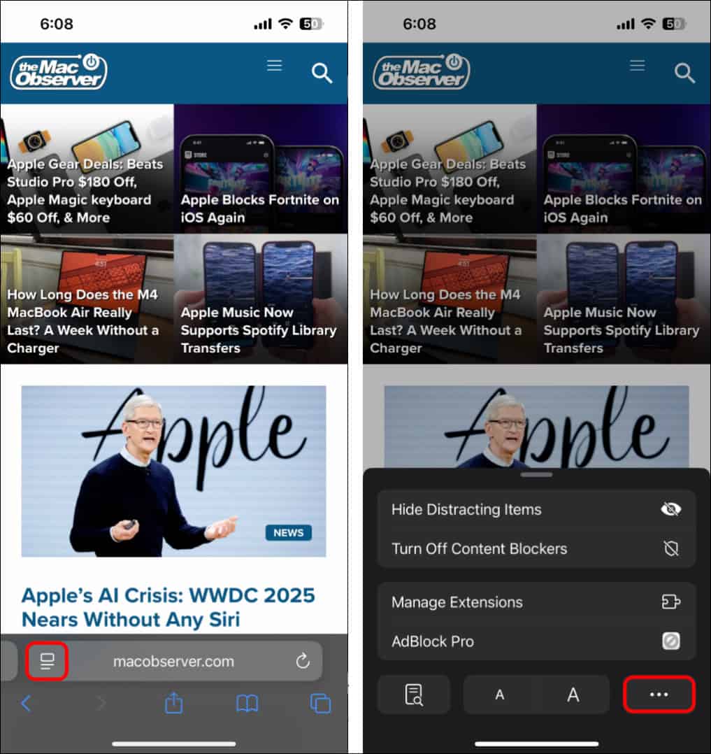
Task: Open the M4 MacBook Air article on left phone
Action: tap(87, 299)
